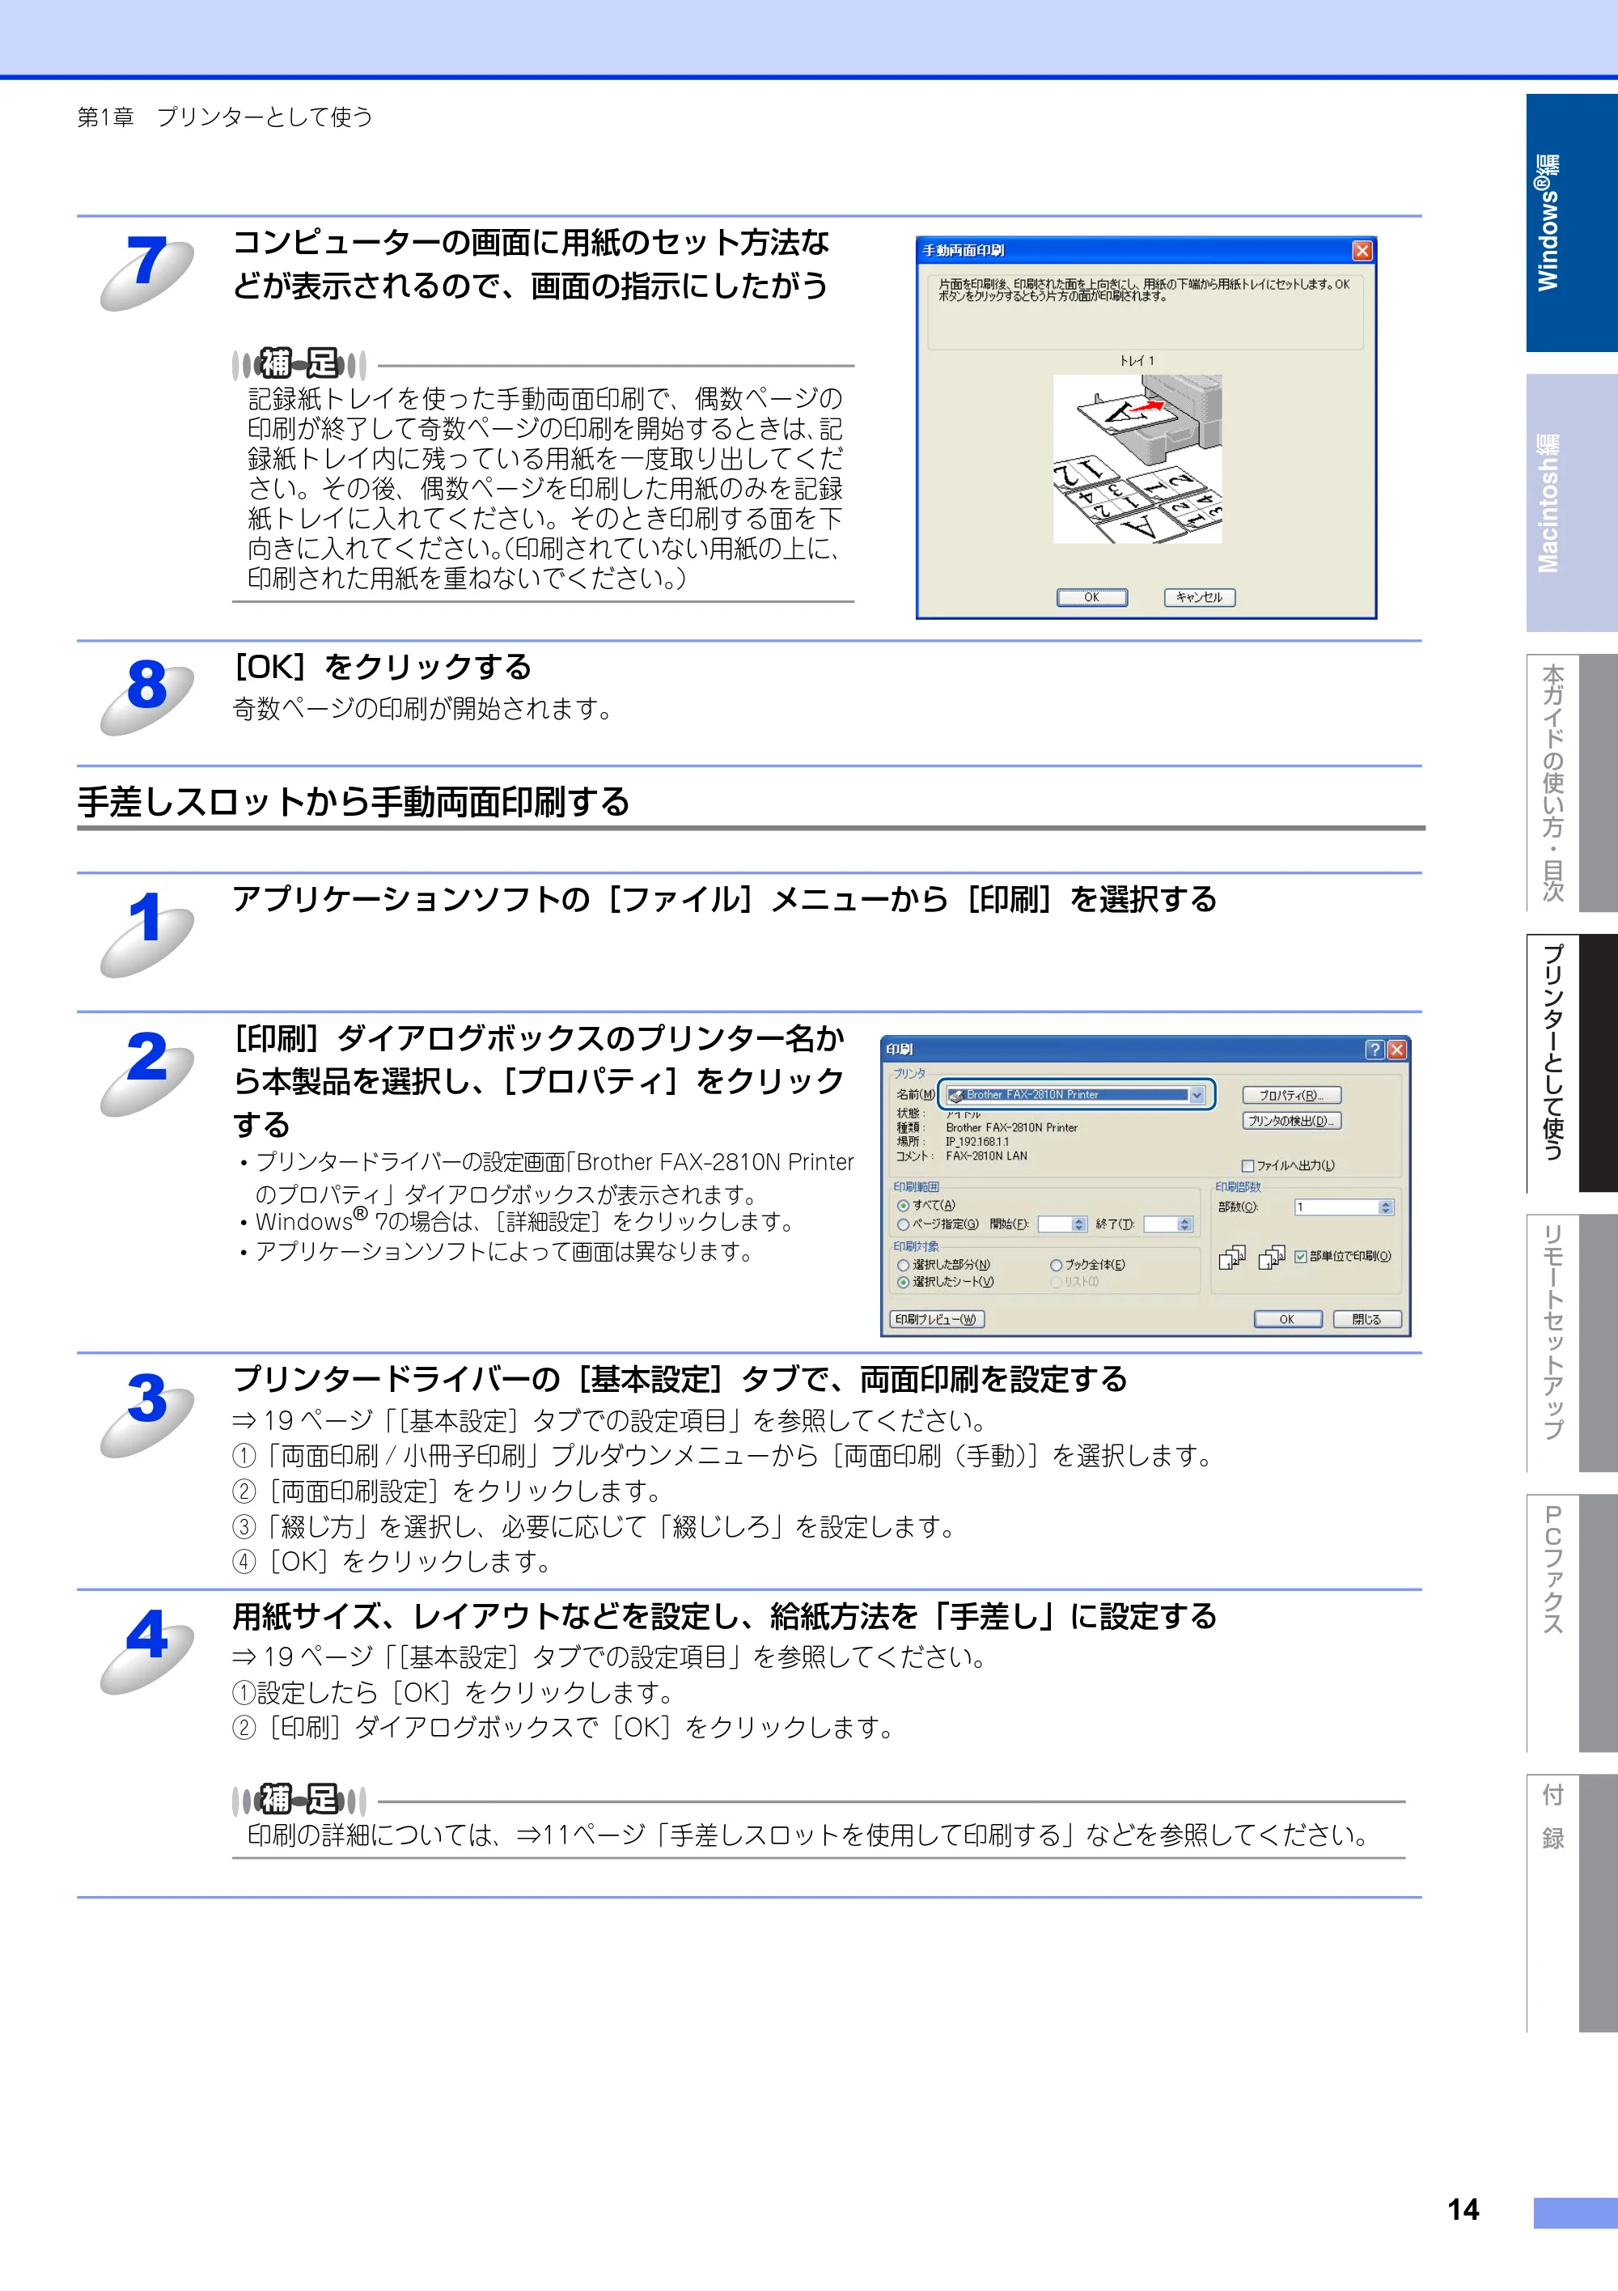Close the 手動両面印刷 dialog with X

click(1362, 250)
